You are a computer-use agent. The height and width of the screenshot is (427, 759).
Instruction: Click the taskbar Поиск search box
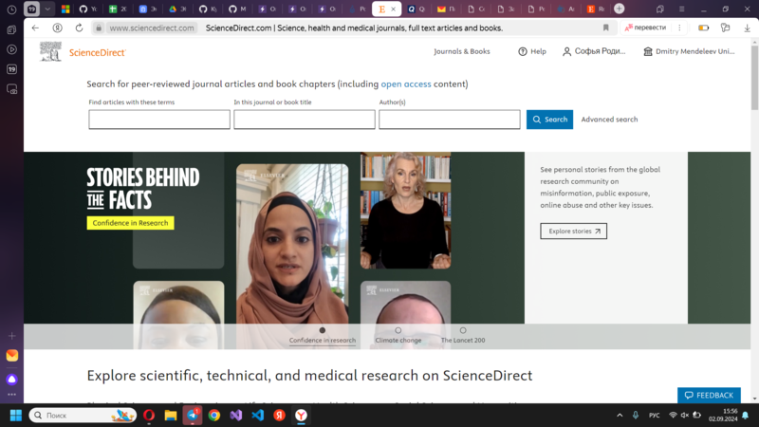click(x=83, y=415)
